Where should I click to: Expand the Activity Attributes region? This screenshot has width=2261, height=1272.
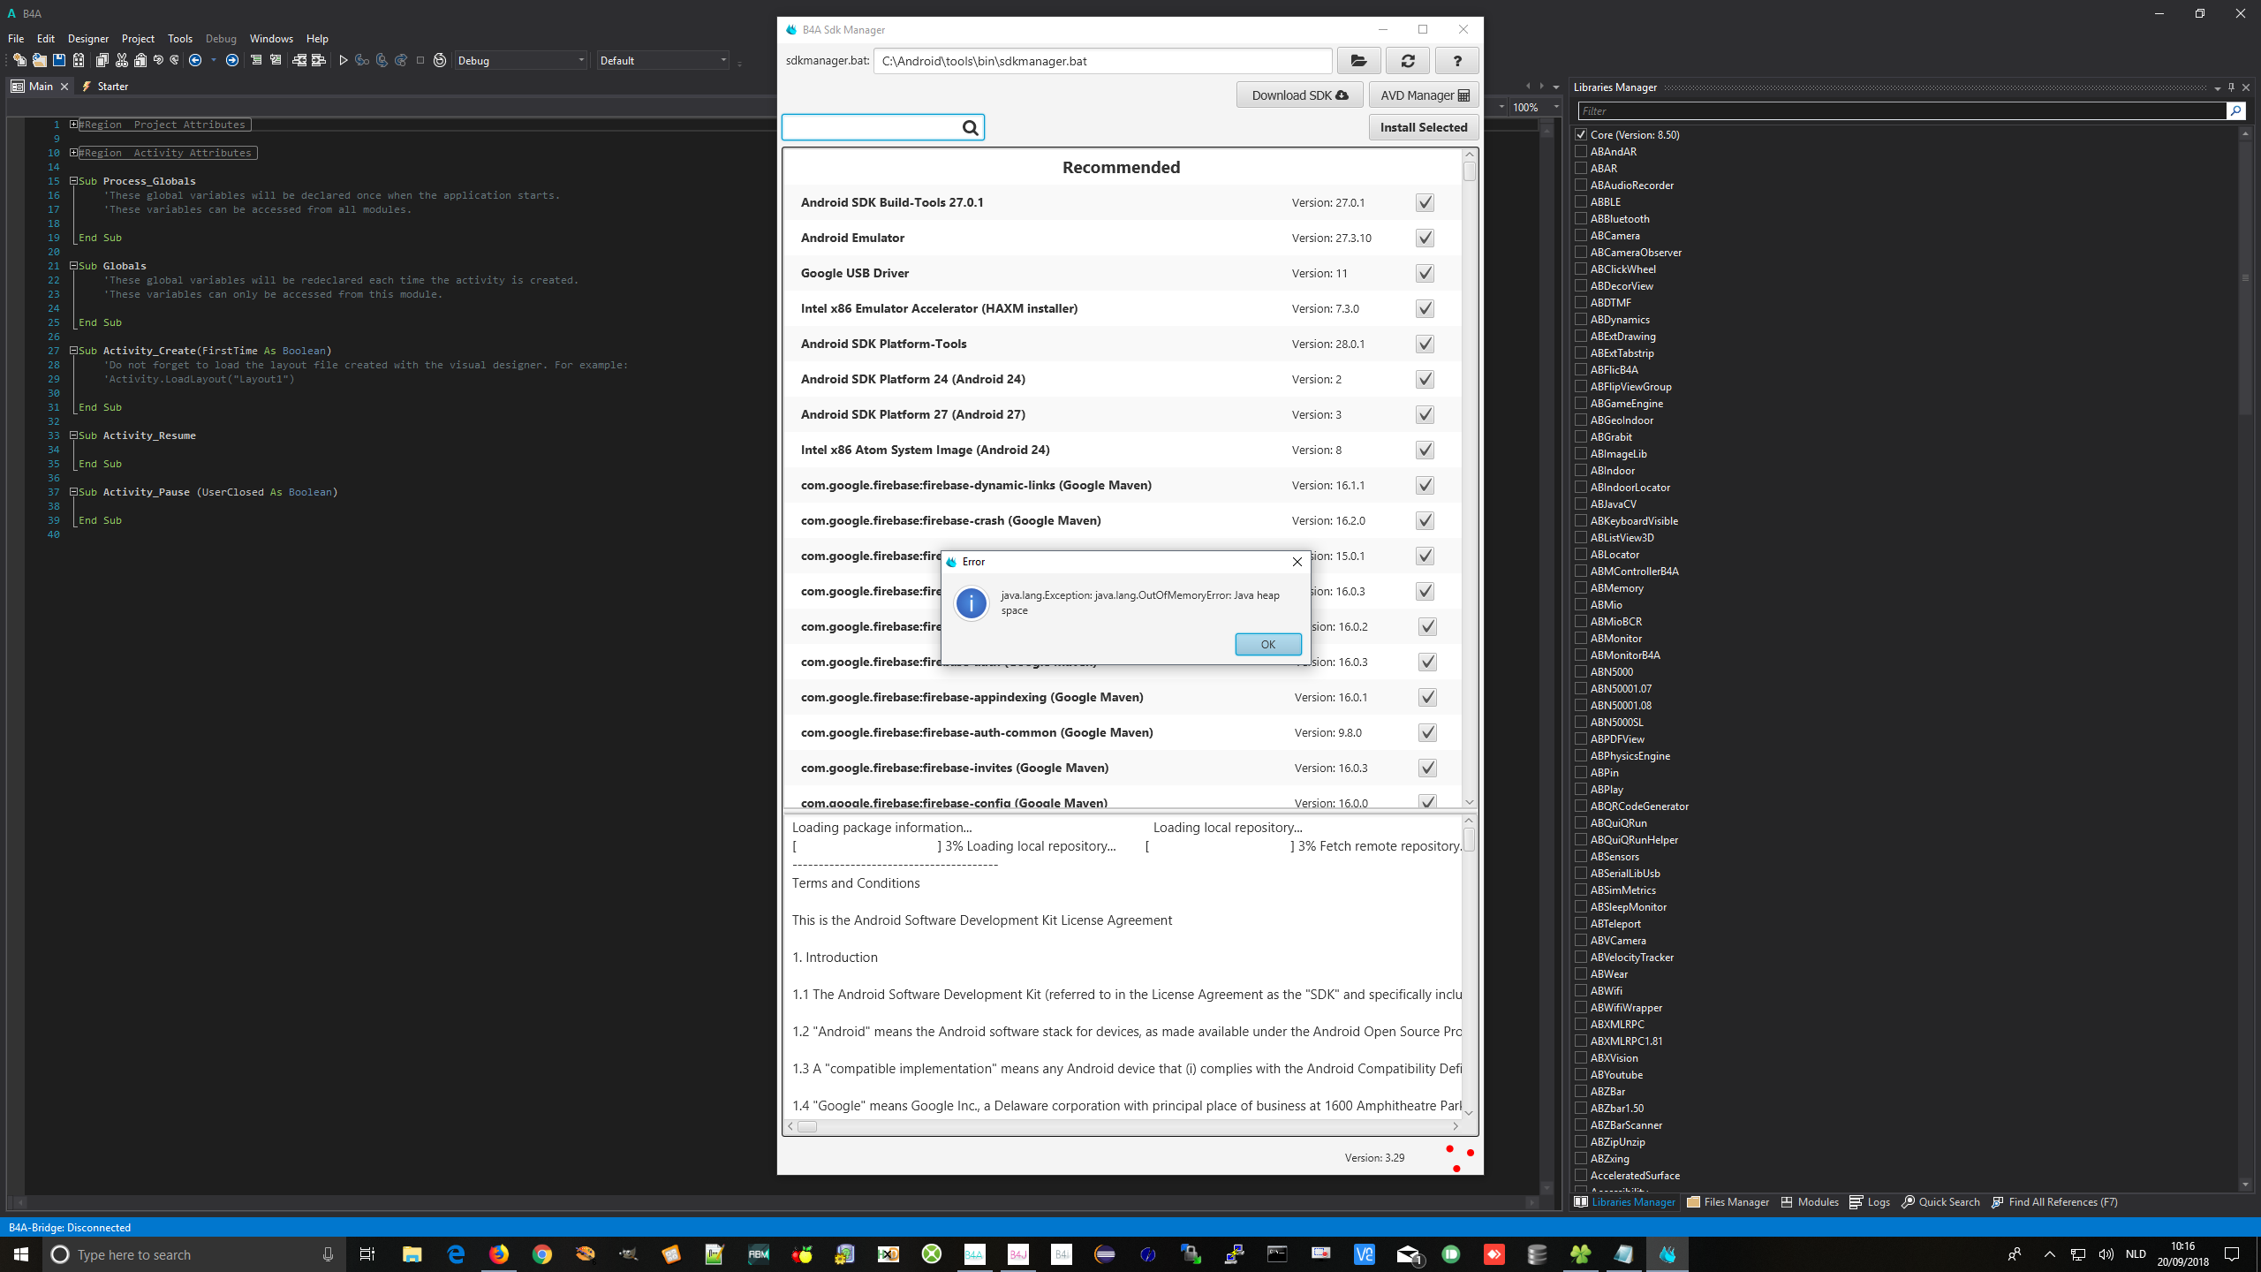click(73, 153)
